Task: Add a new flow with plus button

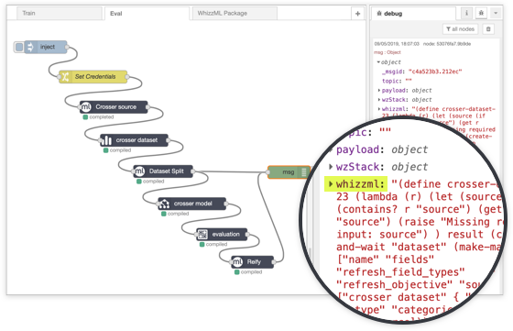Action: point(357,14)
